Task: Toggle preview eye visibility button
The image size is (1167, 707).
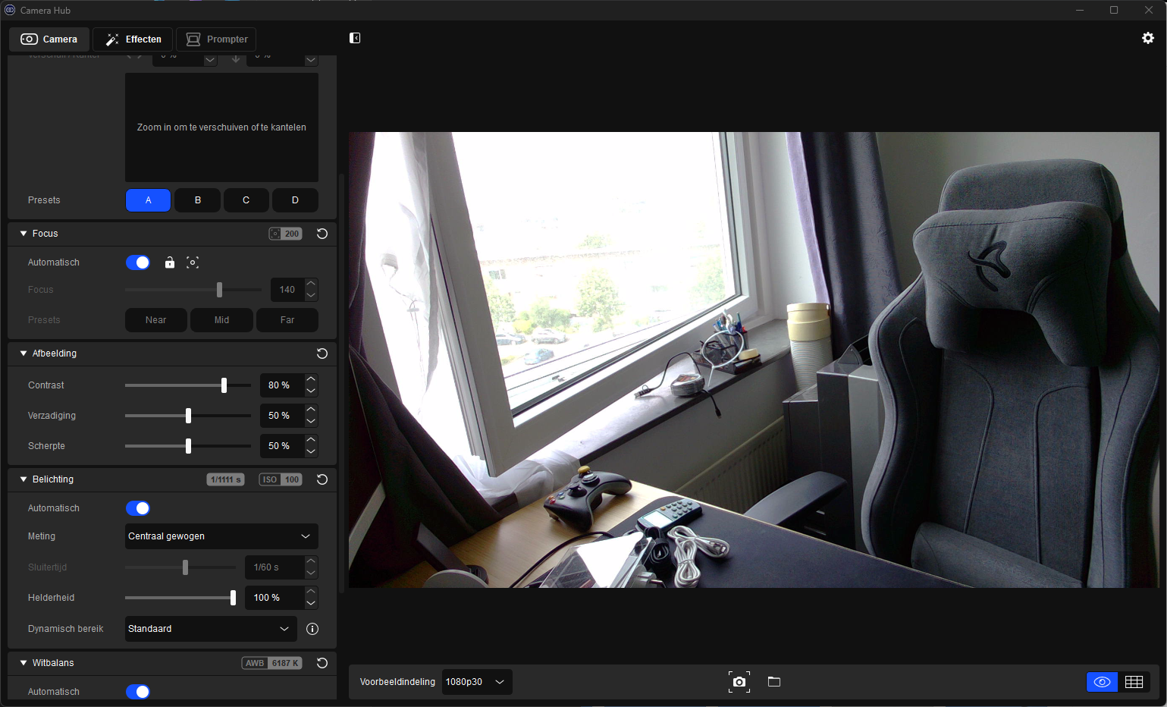Action: point(1103,682)
